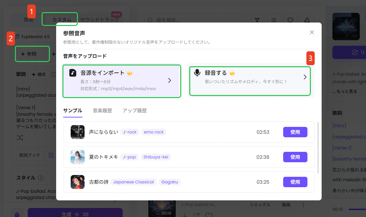
Task: Click the info icon next to スタイル
Action: click(41, 178)
